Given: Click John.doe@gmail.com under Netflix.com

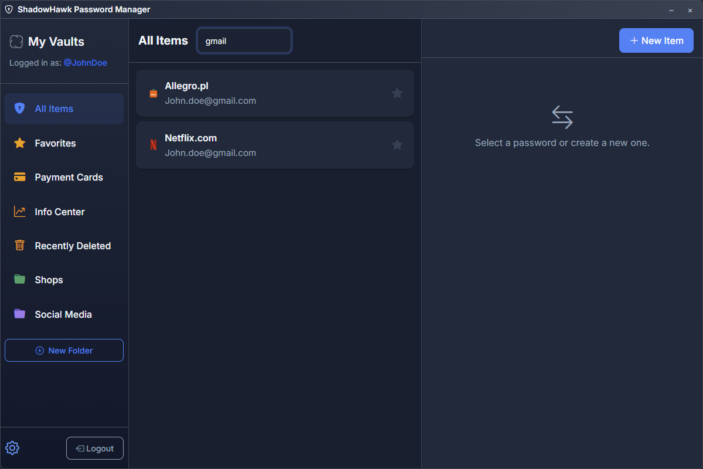Looking at the screenshot, I should click(210, 153).
